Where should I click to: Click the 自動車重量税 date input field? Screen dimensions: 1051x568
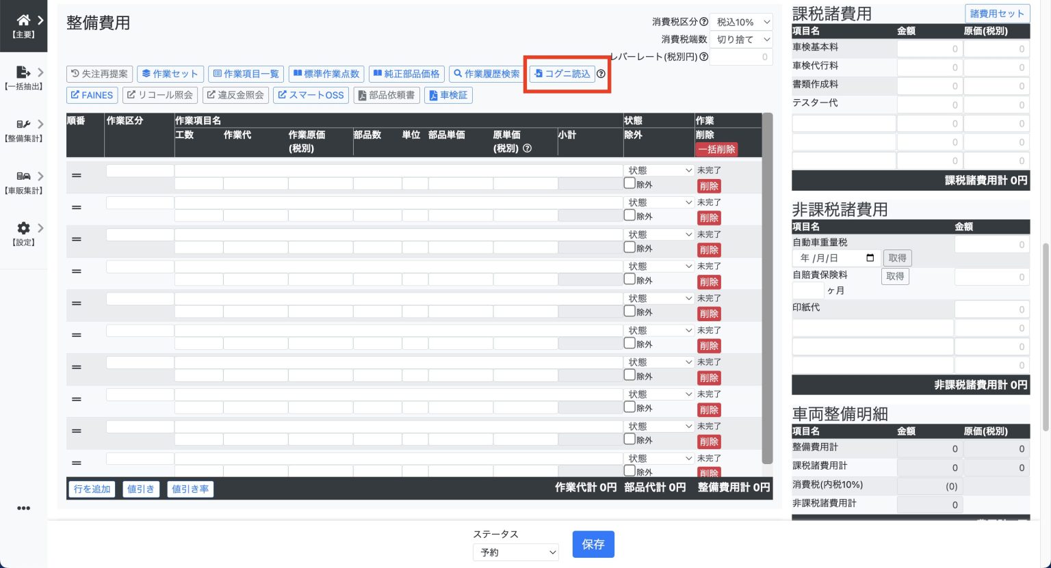click(835, 258)
